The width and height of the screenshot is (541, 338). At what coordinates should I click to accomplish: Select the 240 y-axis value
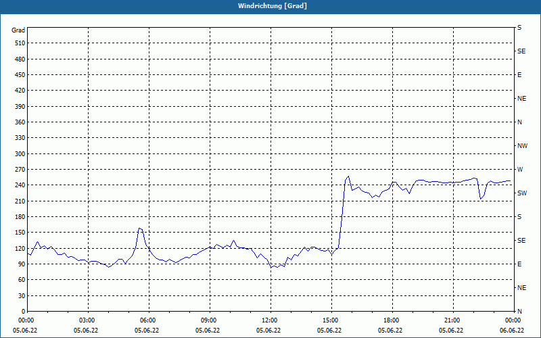click(x=20, y=185)
